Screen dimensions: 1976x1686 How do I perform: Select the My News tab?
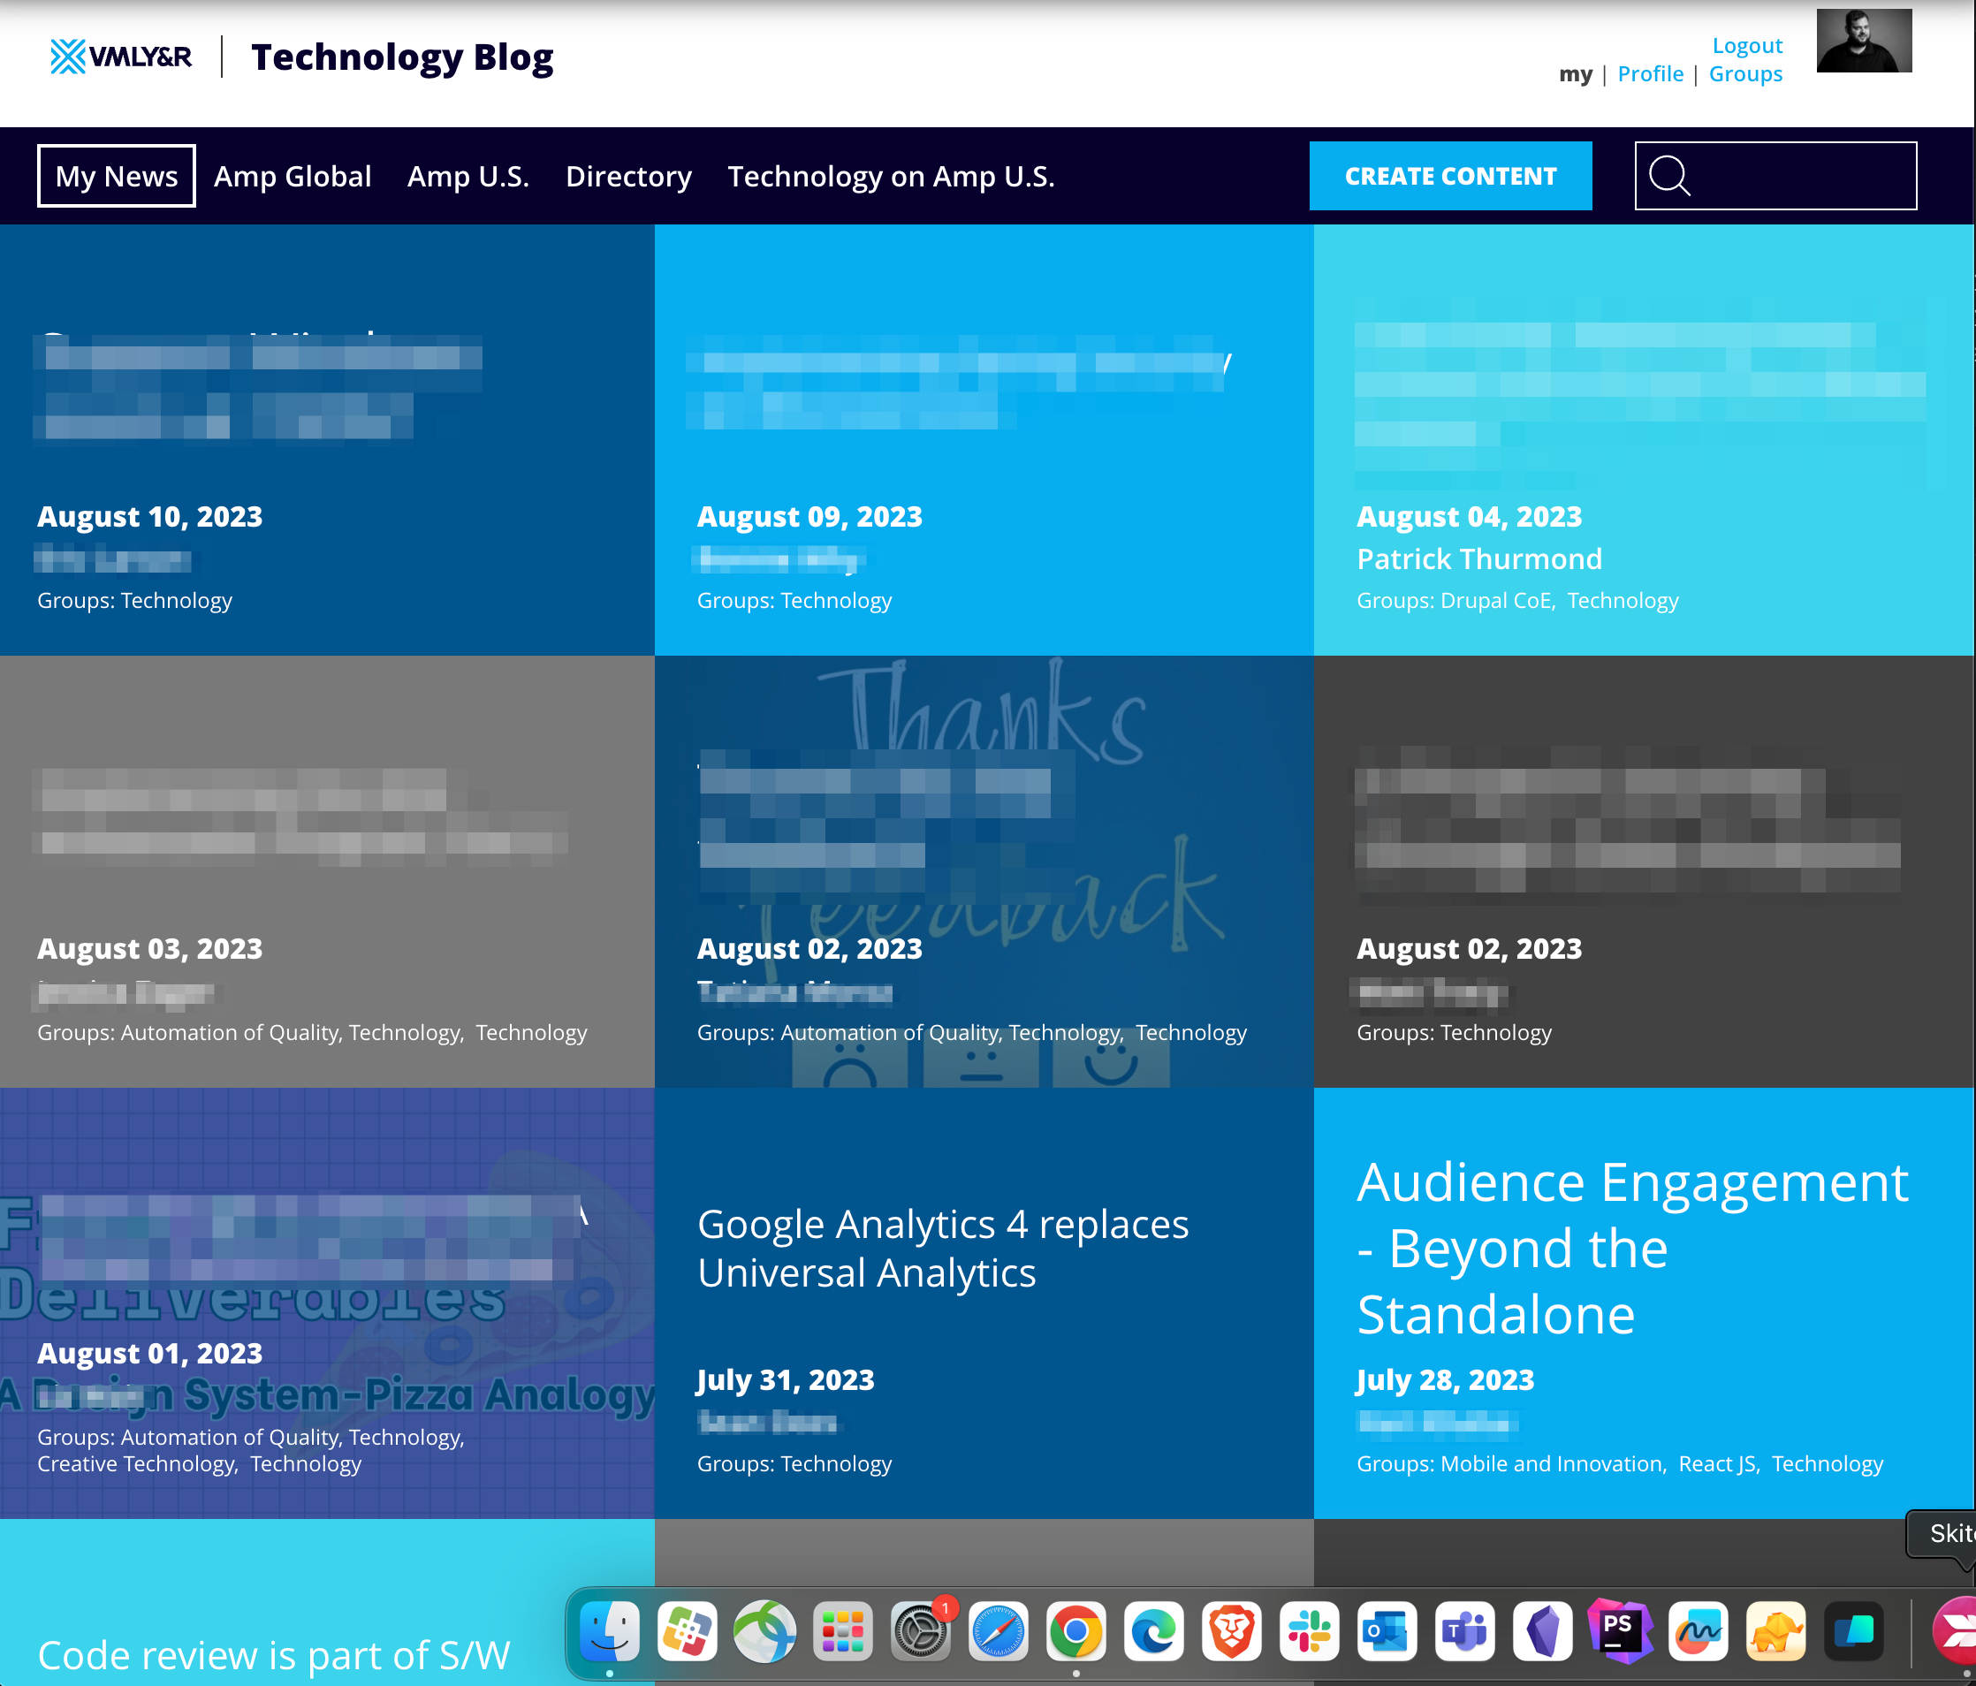coord(117,177)
